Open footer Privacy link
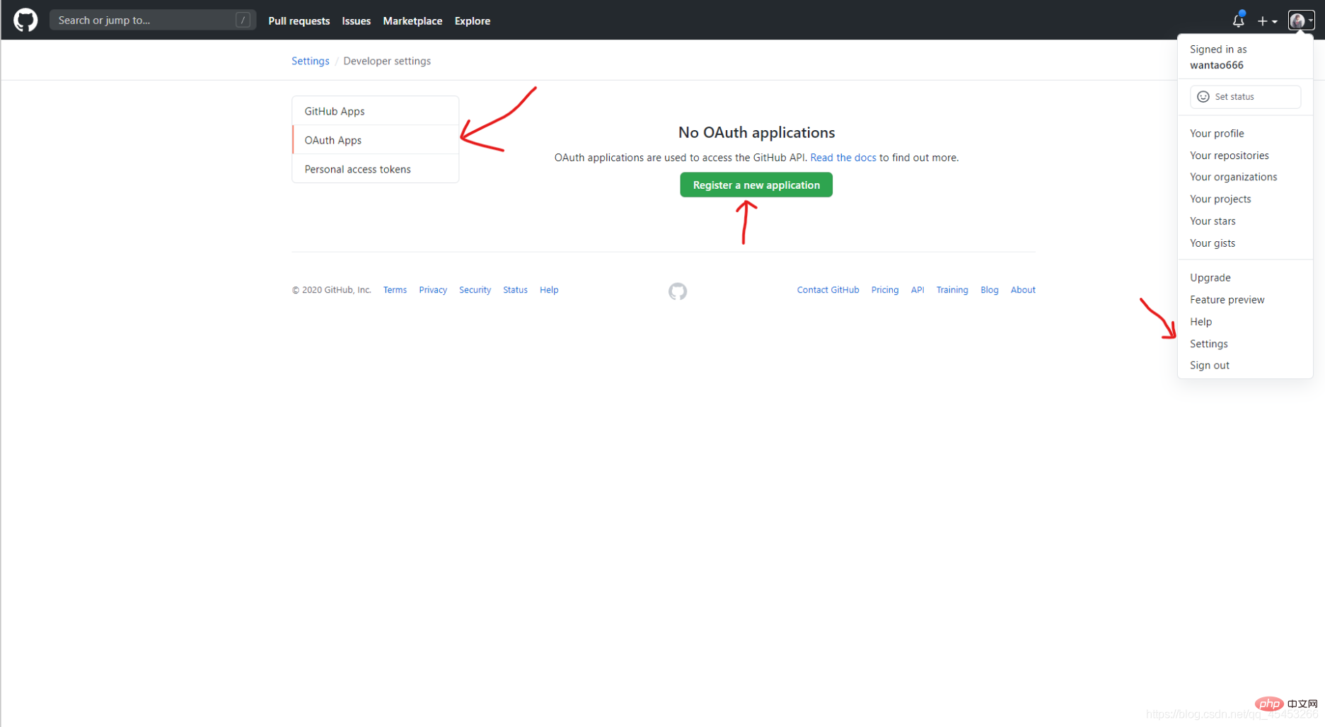Screen dimensions: 1325x727 [x=433, y=290]
